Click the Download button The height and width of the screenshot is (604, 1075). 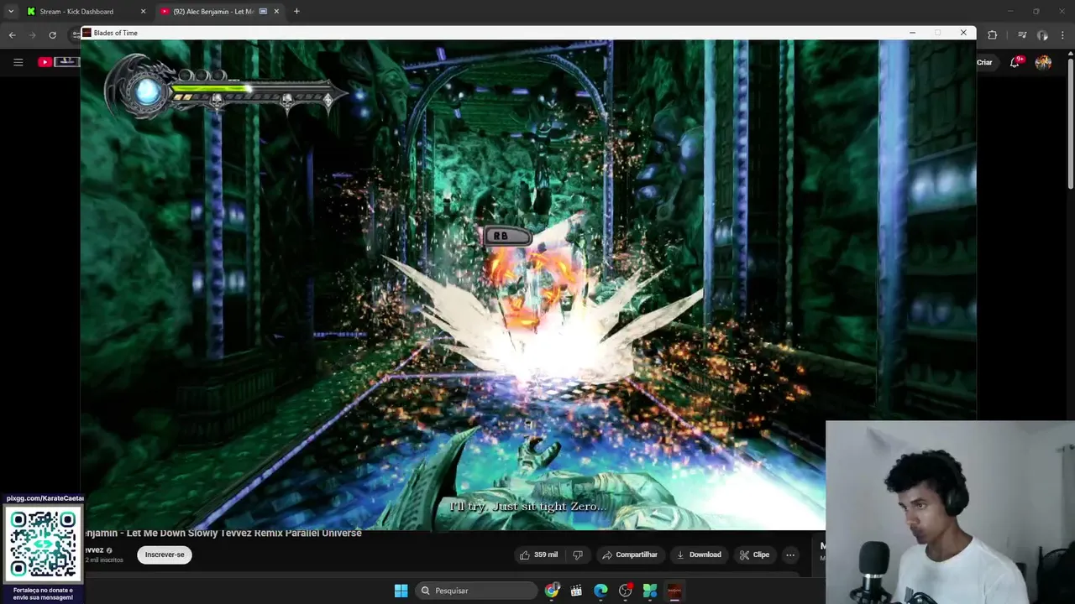click(x=699, y=555)
